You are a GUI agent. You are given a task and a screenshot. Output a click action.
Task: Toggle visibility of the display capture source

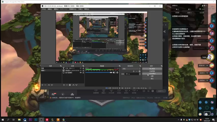click(x=81, y=73)
